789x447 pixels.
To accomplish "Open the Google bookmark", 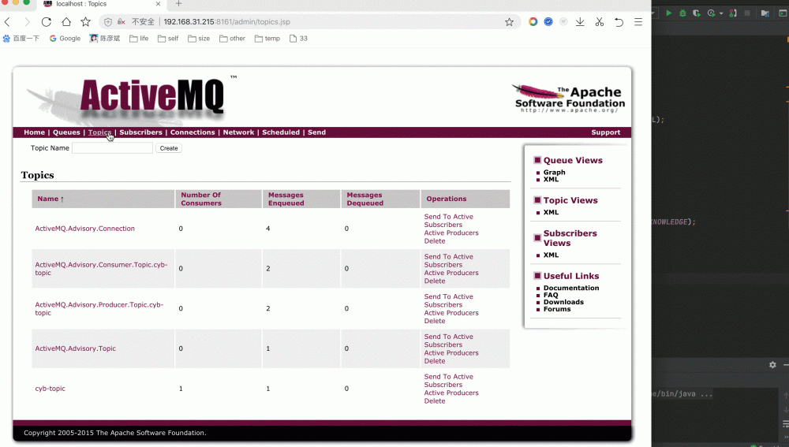I will click(65, 38).
